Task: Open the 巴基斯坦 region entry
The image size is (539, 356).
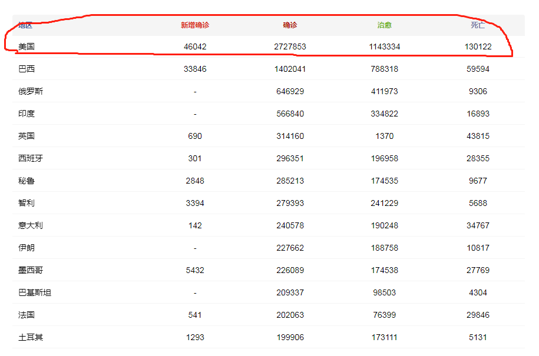Action: 35,292
